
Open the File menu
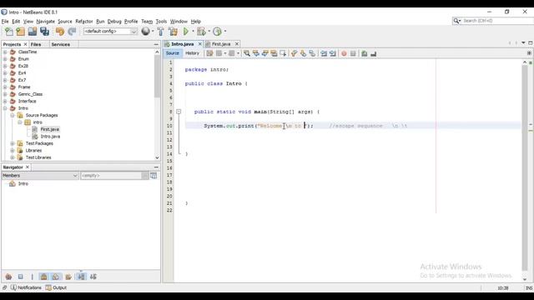[5, 22]
